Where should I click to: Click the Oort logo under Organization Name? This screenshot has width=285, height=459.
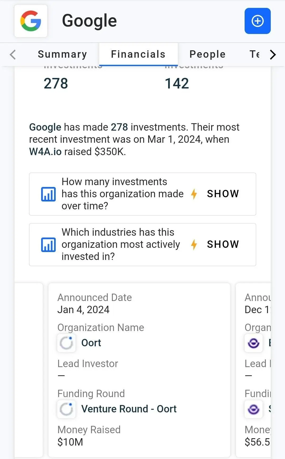point(66,343)
